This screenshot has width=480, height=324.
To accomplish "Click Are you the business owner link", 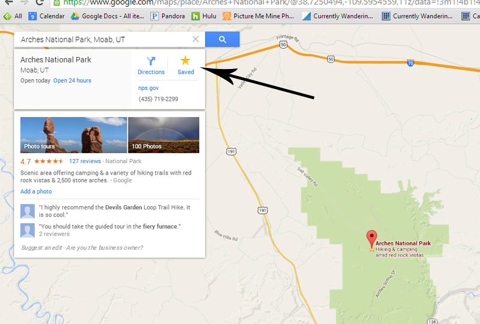I will (104, 247).
